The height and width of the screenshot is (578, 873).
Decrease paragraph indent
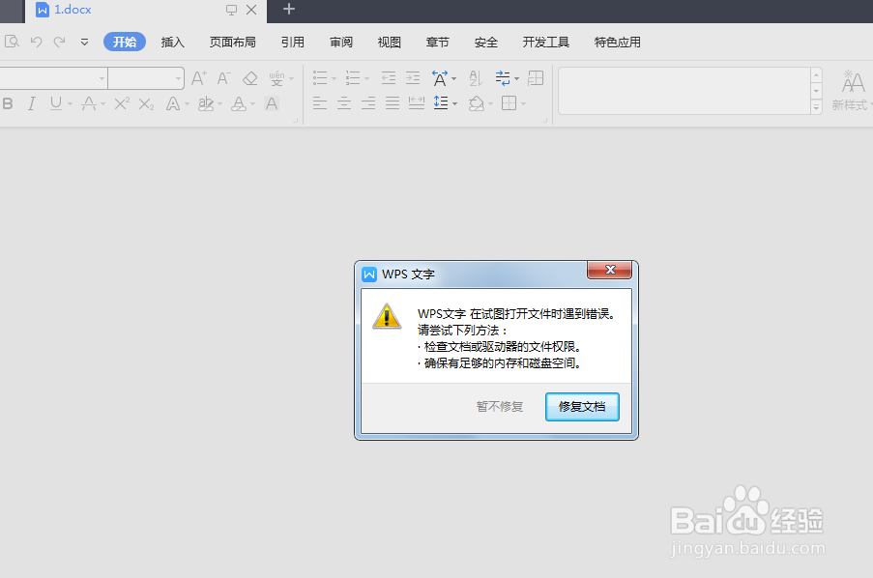(x=389, y=78)
